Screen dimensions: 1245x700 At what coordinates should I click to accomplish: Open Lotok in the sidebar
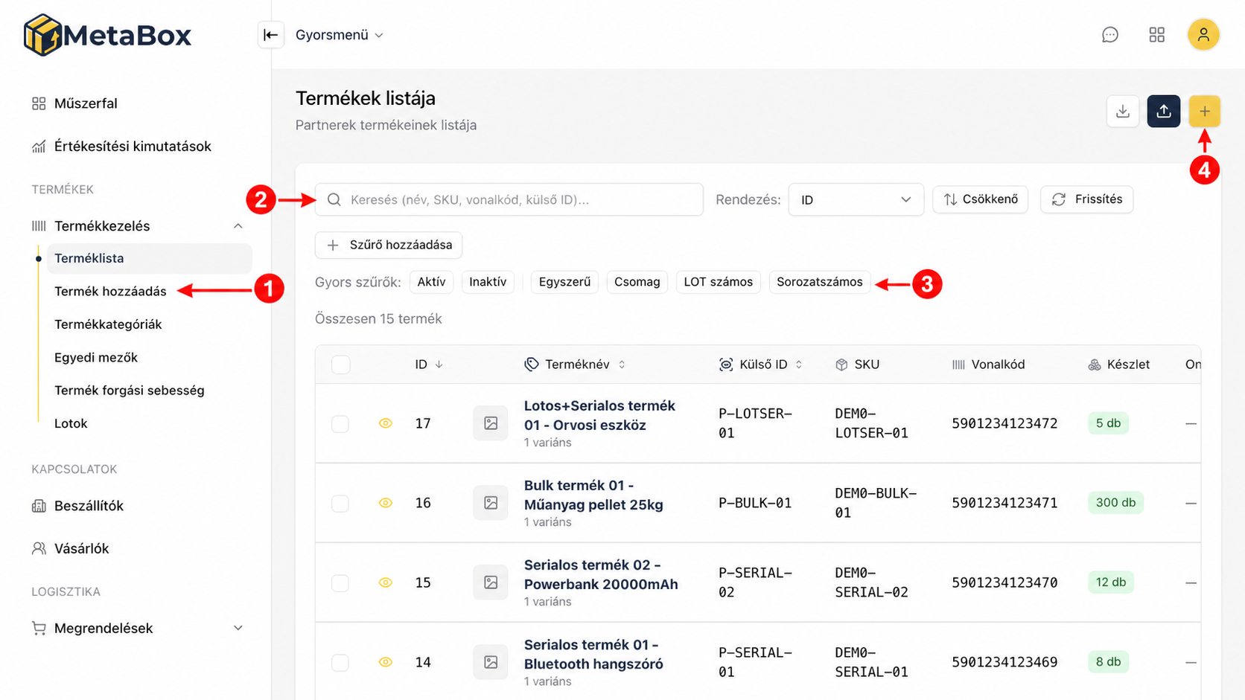71,424
